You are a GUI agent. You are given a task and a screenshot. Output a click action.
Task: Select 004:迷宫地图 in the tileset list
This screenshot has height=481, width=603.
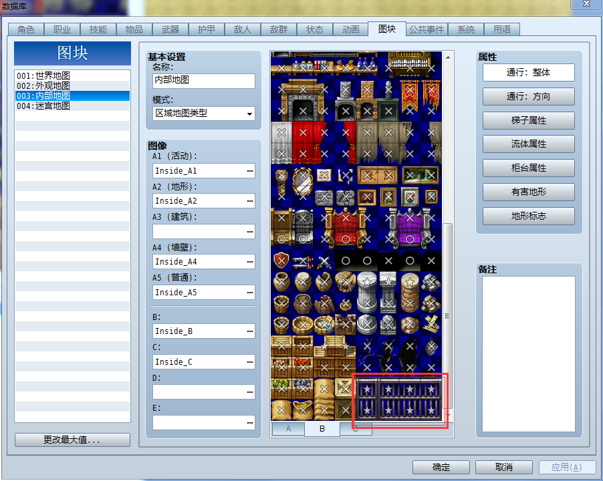72,106
